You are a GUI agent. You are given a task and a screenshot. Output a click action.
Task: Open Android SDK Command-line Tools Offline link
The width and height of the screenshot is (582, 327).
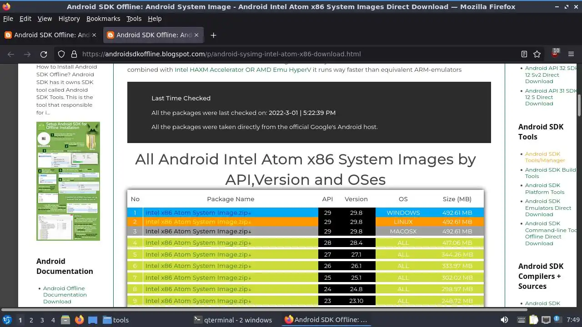tap(550, 233)
